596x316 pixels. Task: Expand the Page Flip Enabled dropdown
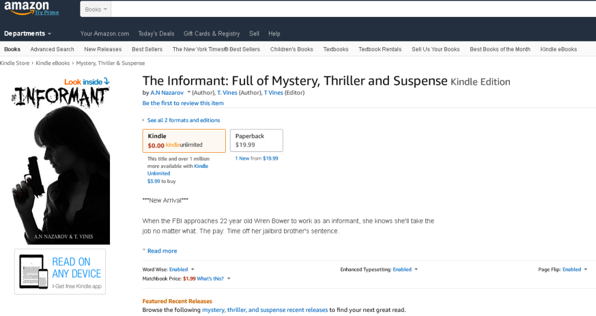pos(586,270)
